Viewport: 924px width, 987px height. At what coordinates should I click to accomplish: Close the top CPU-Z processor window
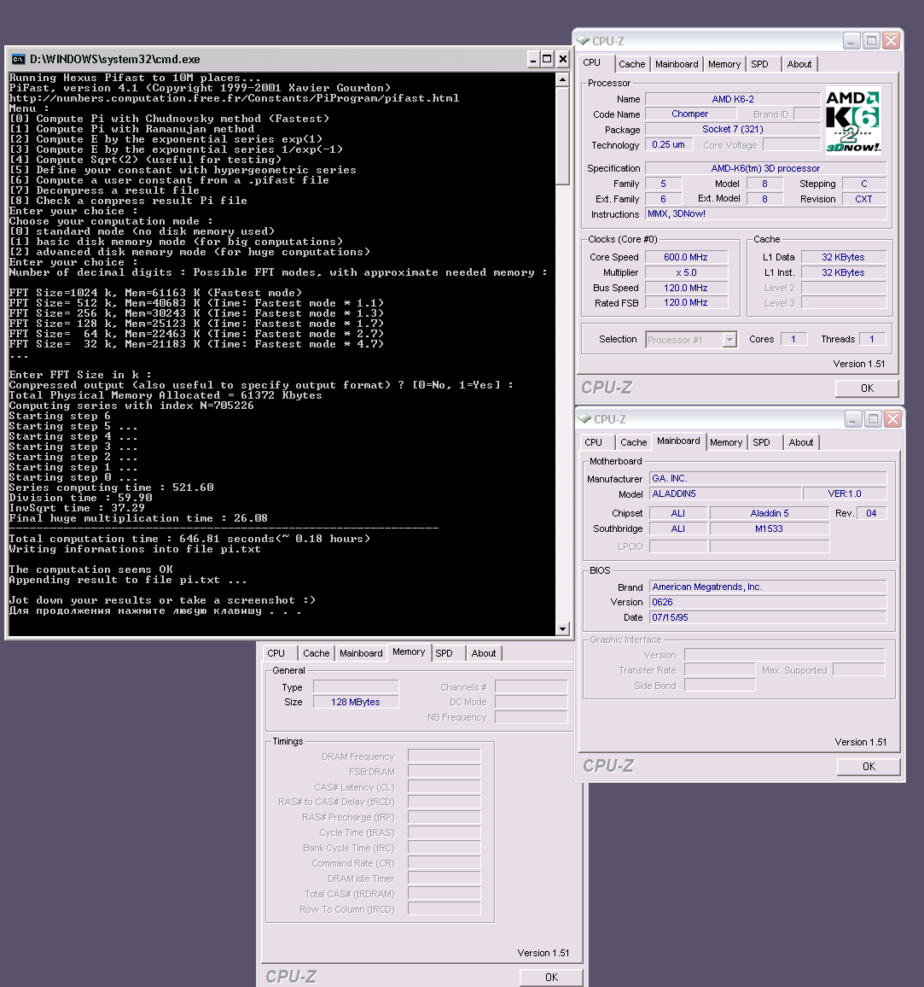pyautogui.click(x=891, y=41)
